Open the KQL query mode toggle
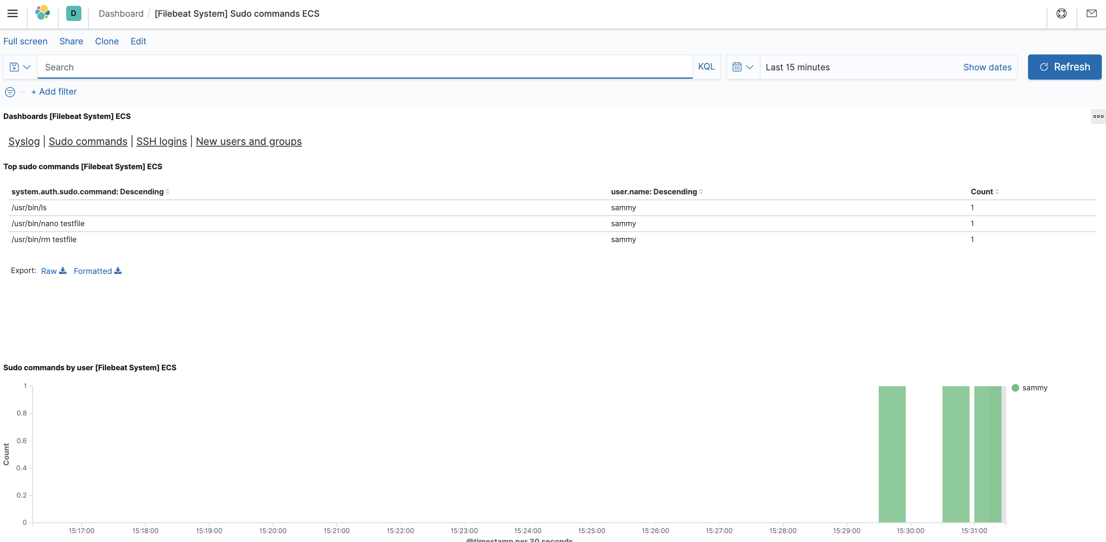Screen dimensions: 1106x542 click(x=706, y=66)
